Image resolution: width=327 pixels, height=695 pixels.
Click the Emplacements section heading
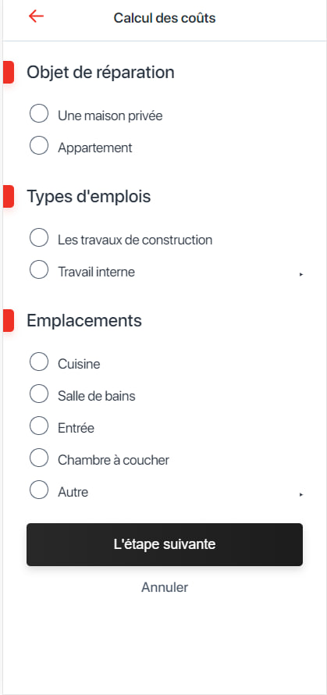point(84,320)
